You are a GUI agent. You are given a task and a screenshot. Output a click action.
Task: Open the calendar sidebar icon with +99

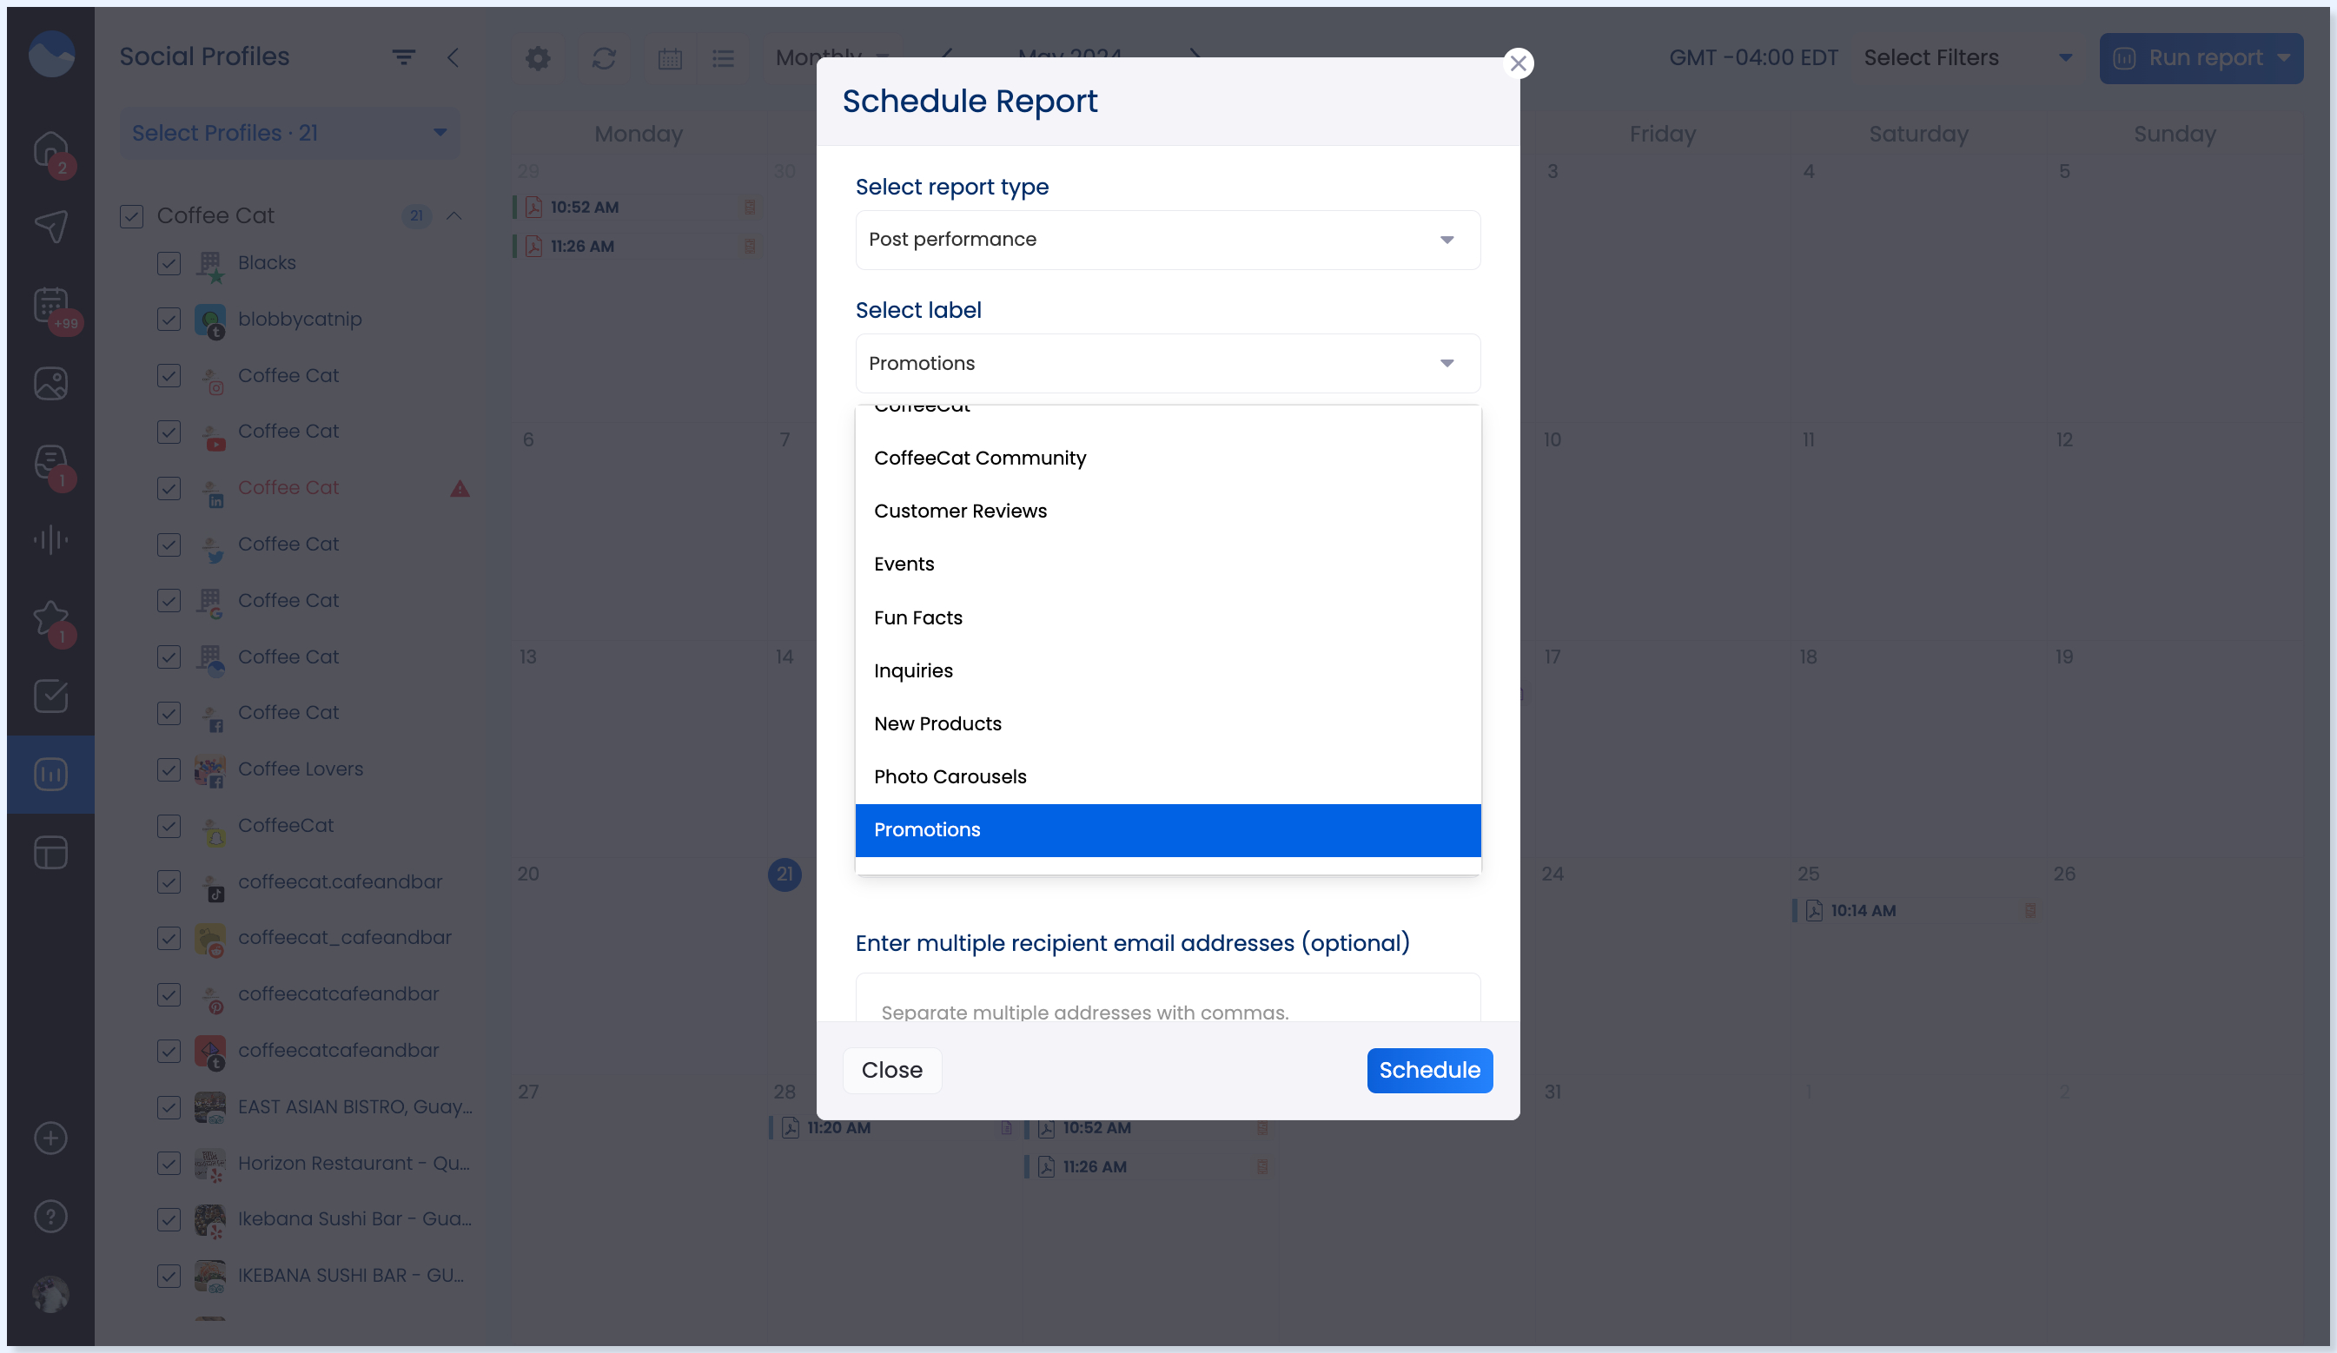(x=51, y=305)
